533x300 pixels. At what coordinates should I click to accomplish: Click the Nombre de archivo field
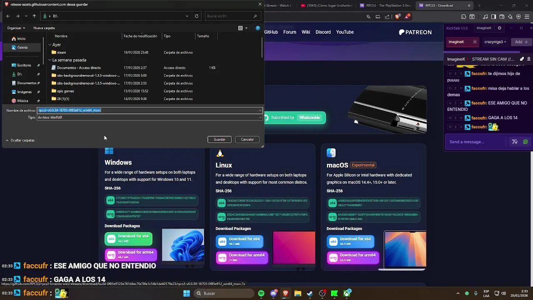coord(150,110)
